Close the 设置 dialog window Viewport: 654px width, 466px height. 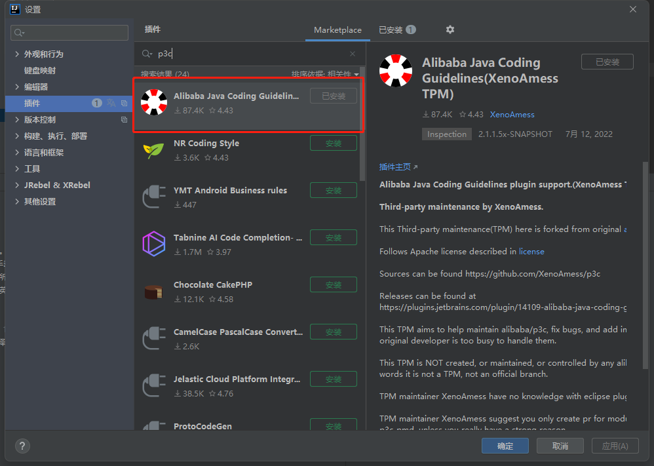(633, 9)
